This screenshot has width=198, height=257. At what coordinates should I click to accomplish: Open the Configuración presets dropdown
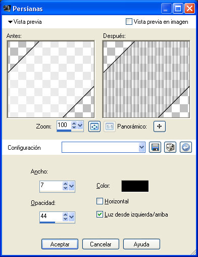pos(142,147)
